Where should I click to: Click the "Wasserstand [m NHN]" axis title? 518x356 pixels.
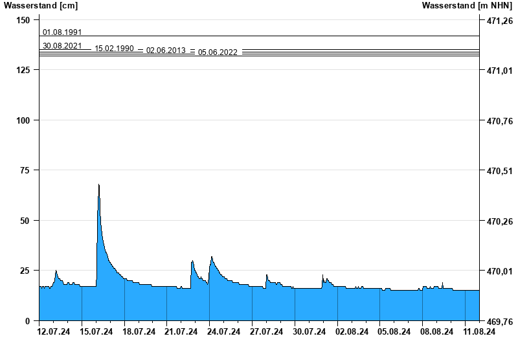click(467, 6)
